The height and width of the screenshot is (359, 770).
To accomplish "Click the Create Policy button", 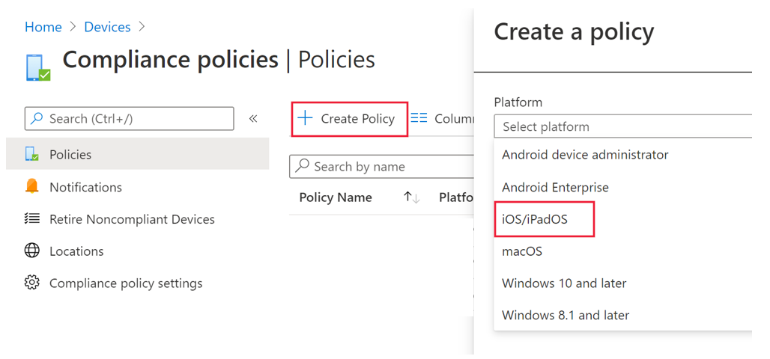I will 350,119.
